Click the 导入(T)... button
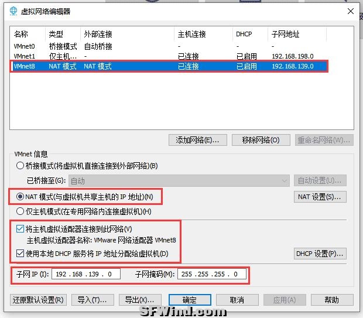The height and width of the screenshot is (318, 363). pos(93,300)
